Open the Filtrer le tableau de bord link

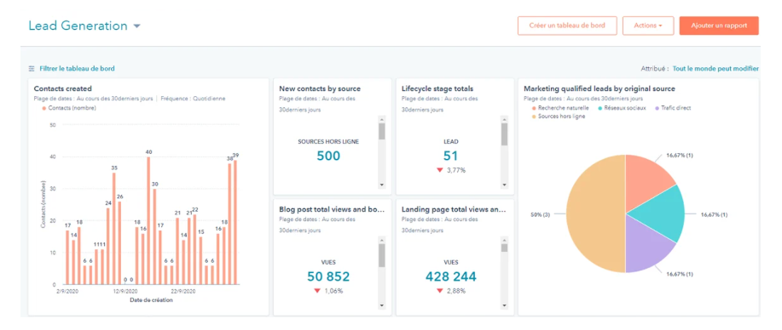pyautogui.click(x=78, y=69)
